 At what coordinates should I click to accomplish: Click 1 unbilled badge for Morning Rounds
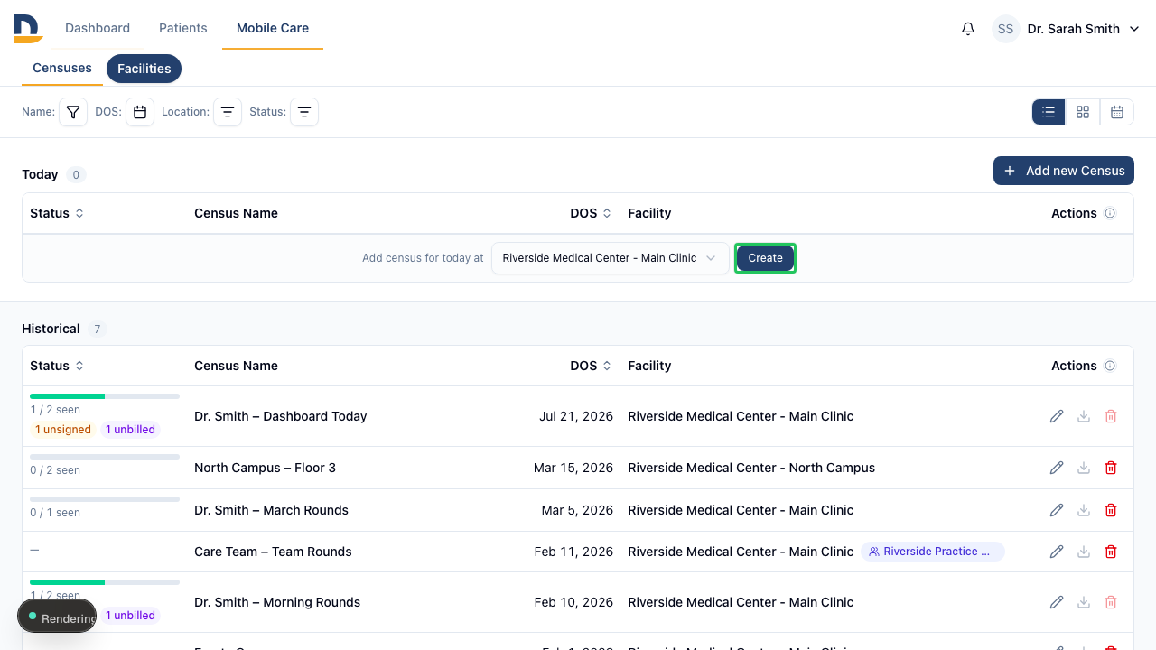[130, 616]
